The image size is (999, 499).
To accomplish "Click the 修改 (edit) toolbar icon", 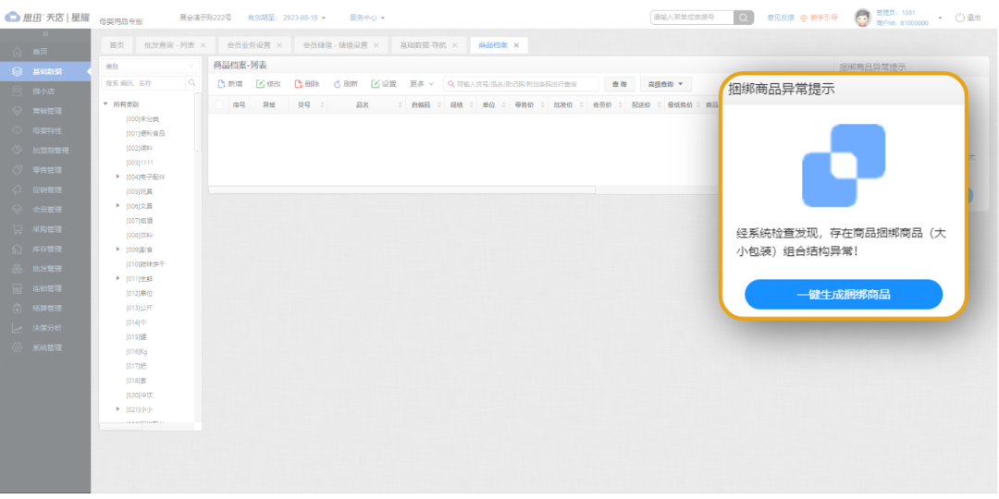I will pos(261,84).
